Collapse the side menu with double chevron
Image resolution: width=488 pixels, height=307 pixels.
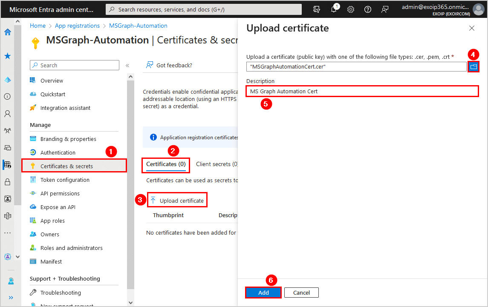click(x=127, y=65)
